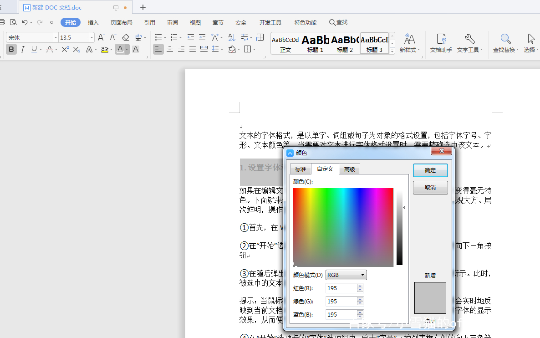Screen dimensions: 540x338
Task: Open font color dropdown arrow
Action: 127,50
